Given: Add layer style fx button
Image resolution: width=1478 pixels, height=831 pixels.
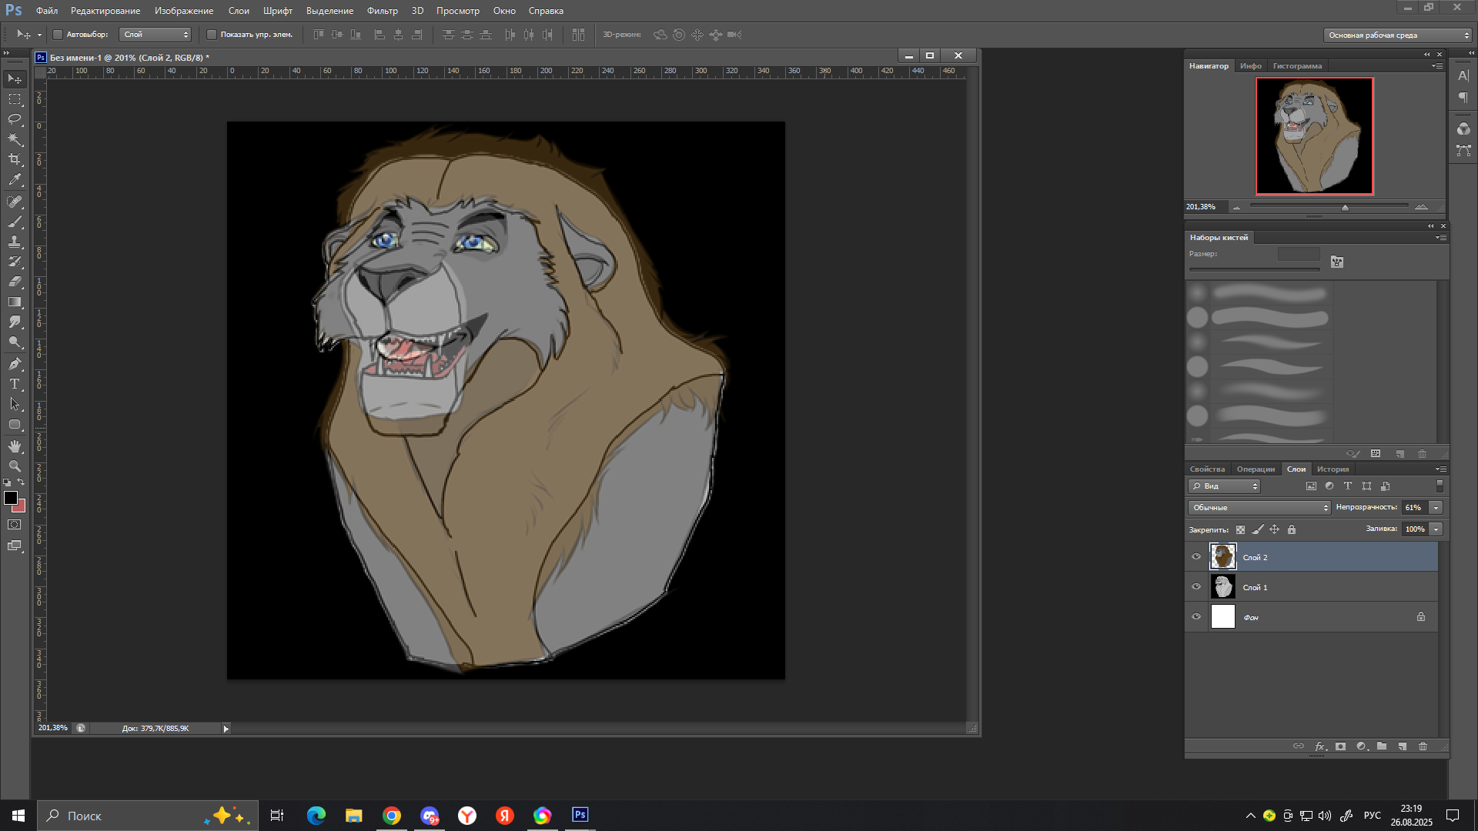Looking at the screenshot, I should coord(1321,746).
